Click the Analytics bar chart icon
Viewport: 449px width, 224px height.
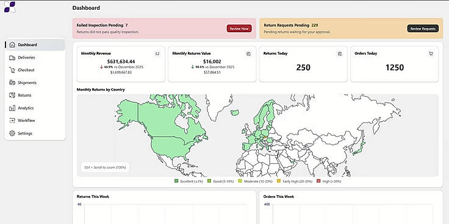12,108
